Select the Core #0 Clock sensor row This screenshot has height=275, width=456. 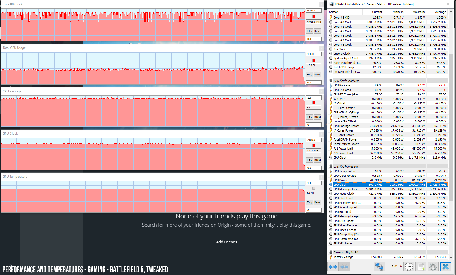point(388,22)
